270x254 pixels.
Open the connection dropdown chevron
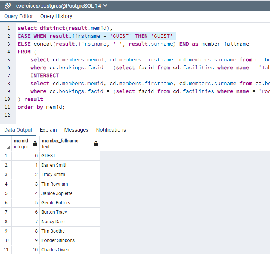(x=105, y=6)
